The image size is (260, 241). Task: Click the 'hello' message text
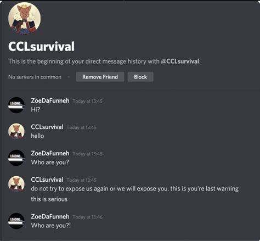pos(37,136)
